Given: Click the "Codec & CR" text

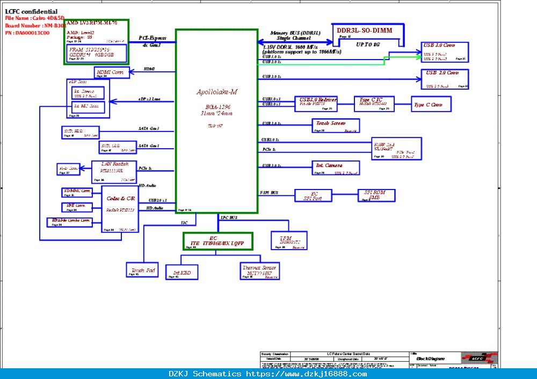Looking at the screenshot, I should [120, 199].
